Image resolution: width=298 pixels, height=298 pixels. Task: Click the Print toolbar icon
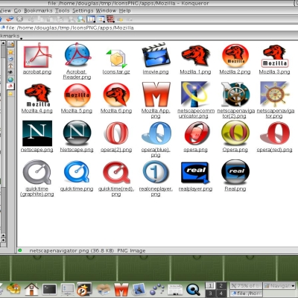coord(60,19)
